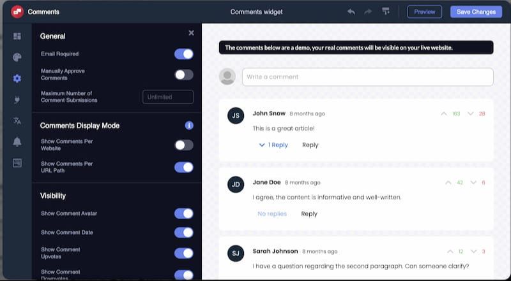511x281 pixels.
Task: Open the palette appearance sidebar icon
Action: point(17,57)
